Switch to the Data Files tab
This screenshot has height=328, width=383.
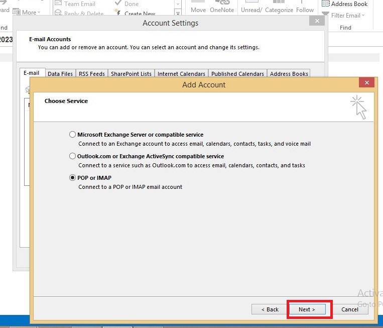60,74
